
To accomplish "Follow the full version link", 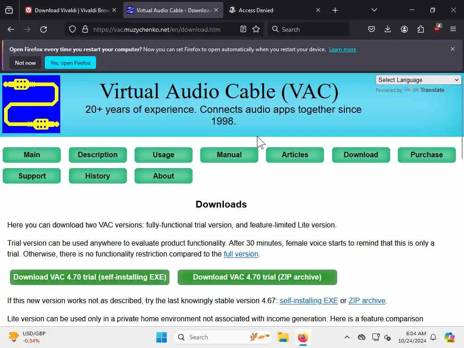I will click(x=241, y=254).
